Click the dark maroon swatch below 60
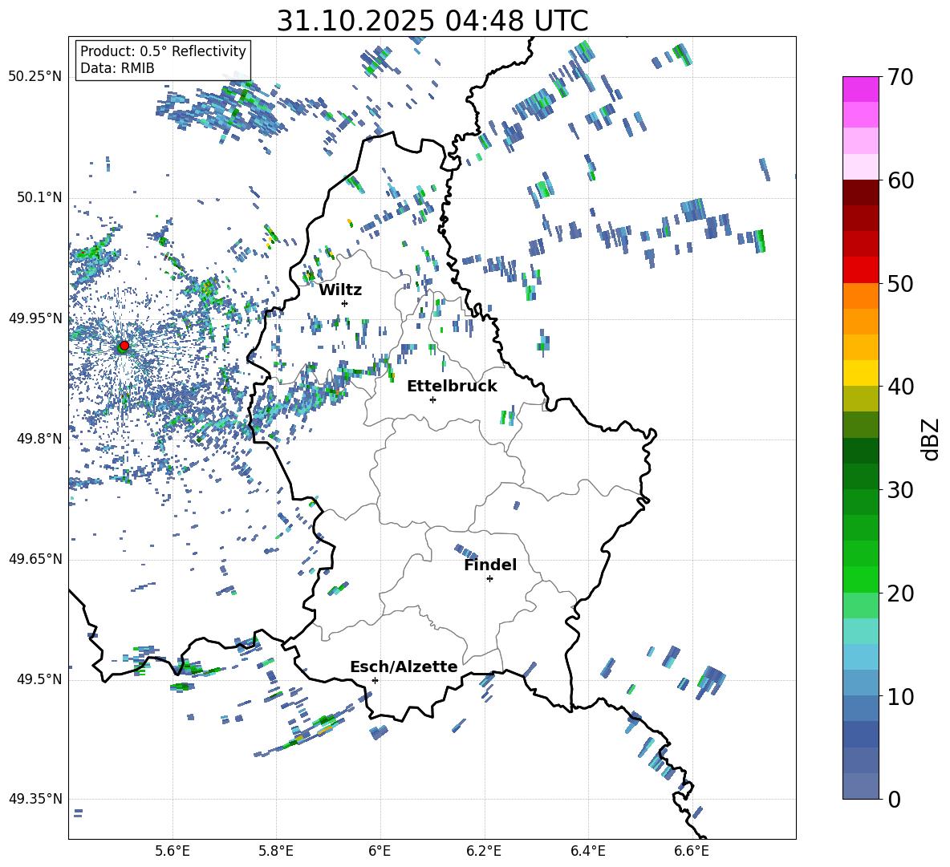Image resolution: width=950 pixels, height=867 pixels. [x=861, y=192]
